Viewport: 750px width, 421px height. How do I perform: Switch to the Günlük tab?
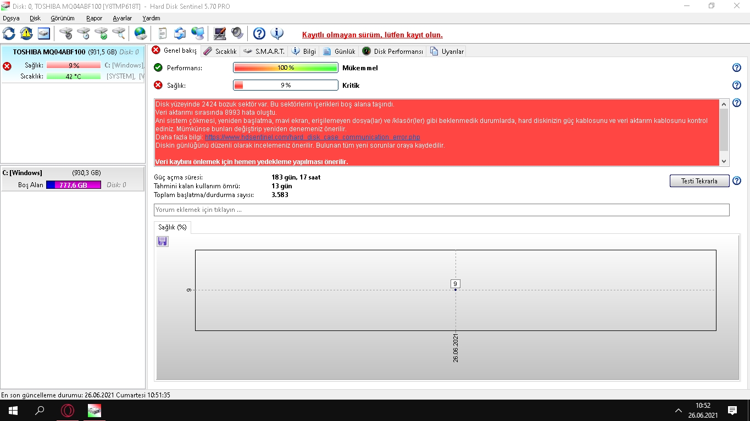[x=339, y=51]
